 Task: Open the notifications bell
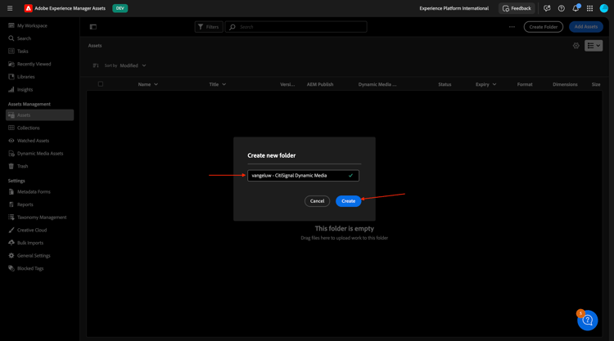tap(576, 8)
